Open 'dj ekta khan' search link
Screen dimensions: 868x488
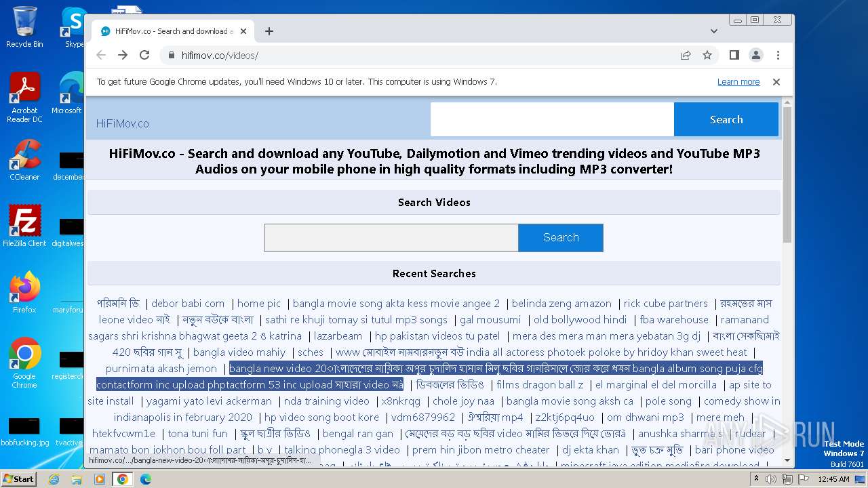coord(591,450)
